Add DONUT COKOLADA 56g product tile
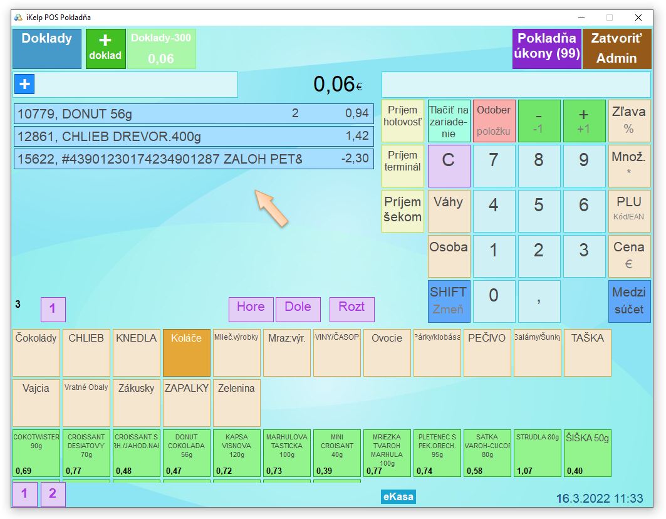The width and height of the screenshot is (666, 519). tap(186, 453)
